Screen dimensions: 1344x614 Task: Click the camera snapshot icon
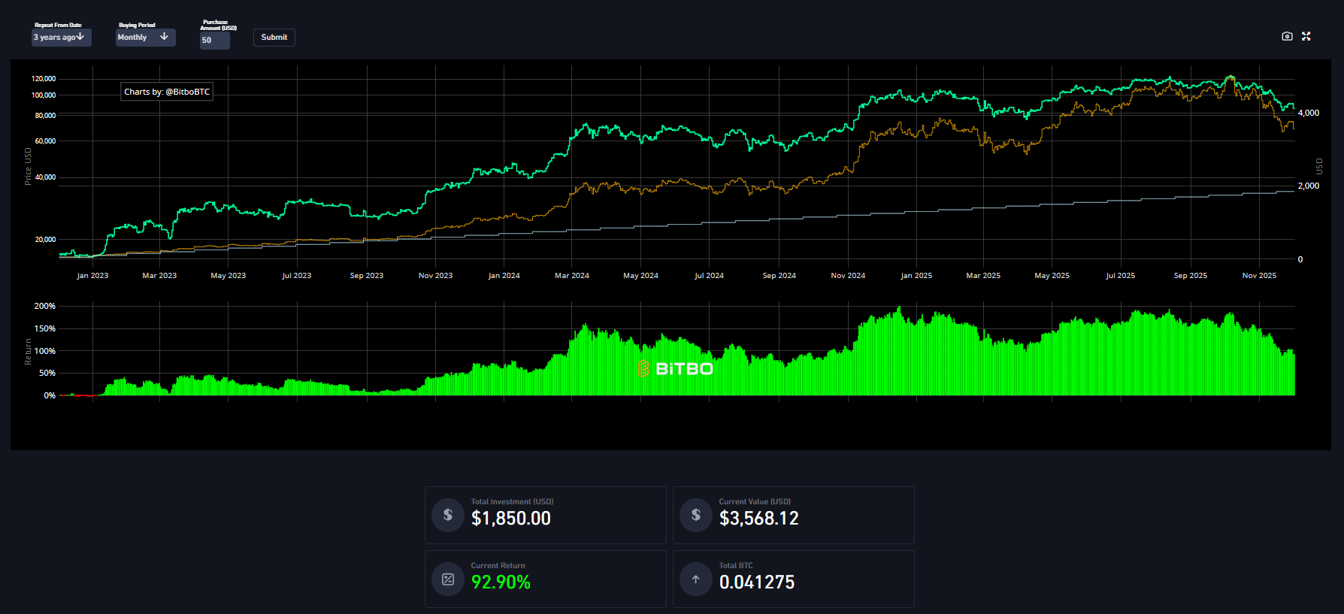(x=1287, y=36)
